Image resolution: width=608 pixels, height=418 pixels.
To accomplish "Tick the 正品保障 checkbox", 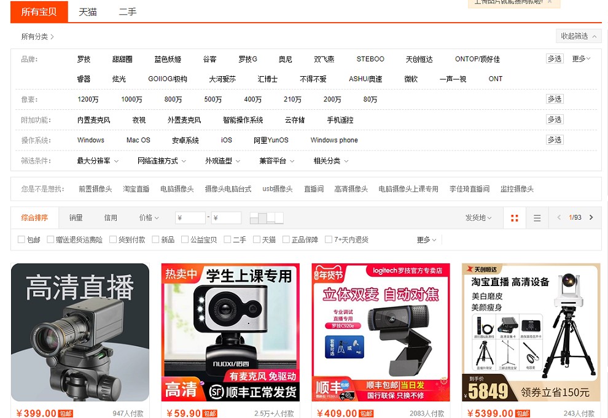I will pos(286,240).
